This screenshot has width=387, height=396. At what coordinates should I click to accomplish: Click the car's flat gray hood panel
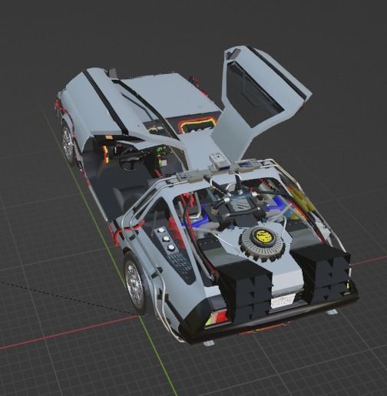(170, 97)
